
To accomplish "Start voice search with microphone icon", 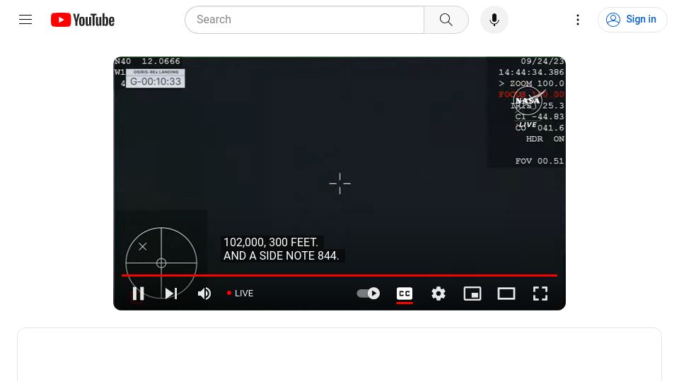I will click(x=494, y=20).
